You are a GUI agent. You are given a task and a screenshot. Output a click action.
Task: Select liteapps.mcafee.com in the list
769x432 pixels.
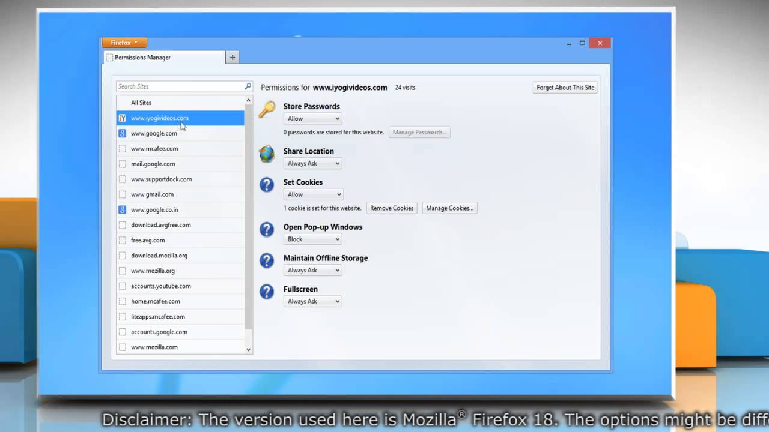point(180,316)
